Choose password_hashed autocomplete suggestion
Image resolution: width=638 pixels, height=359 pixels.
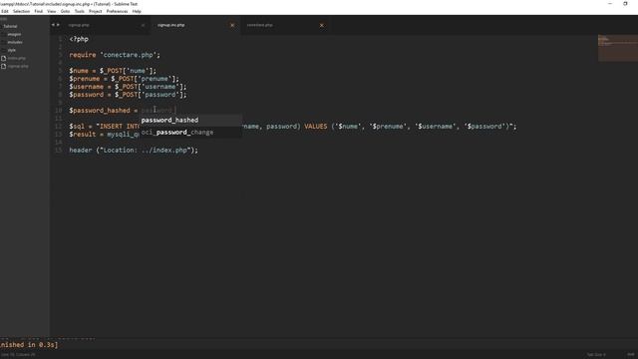tap(190, 120)
